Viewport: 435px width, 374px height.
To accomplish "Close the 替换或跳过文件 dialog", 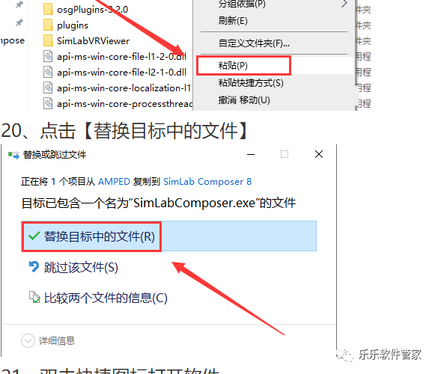I will coord(319,154).
